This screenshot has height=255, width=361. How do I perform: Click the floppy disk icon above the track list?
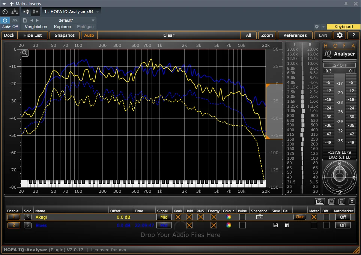(331, 201)
